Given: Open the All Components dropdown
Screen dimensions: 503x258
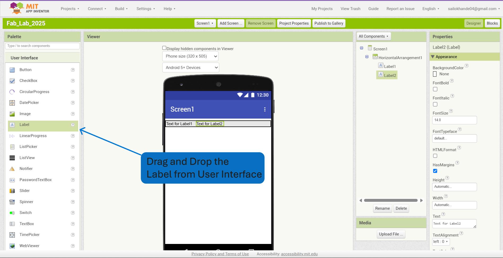Looking at the screenshot, I should click(373, 36).
